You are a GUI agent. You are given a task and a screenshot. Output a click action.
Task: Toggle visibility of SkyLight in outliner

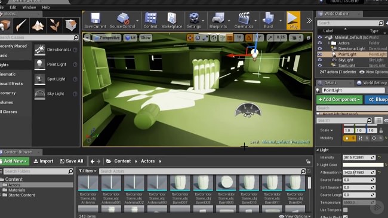pos(320,60)
